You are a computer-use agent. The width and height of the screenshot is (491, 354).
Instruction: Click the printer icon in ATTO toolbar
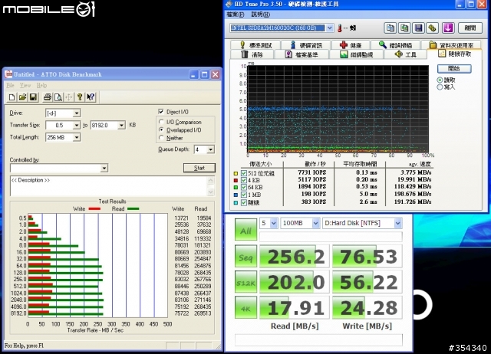coord(48,97)
